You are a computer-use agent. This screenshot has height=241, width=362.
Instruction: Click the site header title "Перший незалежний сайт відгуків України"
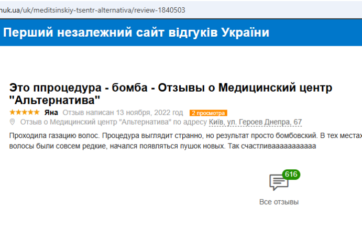[x=136, y=32]
